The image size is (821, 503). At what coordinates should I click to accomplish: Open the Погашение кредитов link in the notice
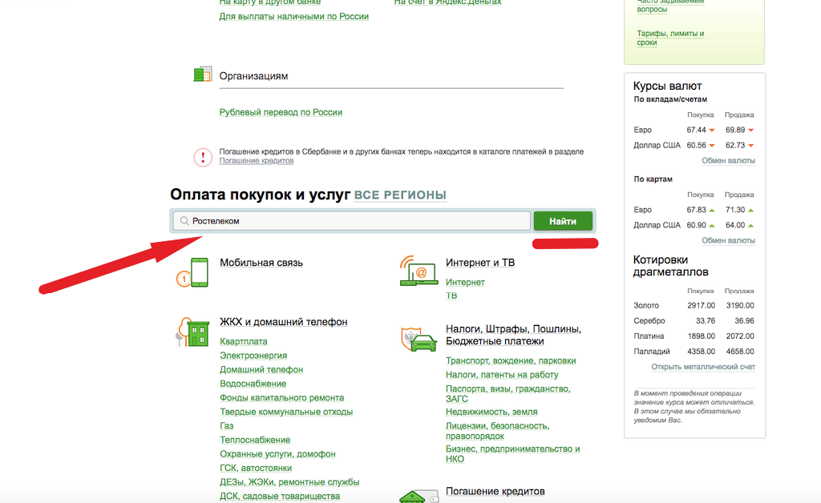pyautogui.click(x=256, y=160)
